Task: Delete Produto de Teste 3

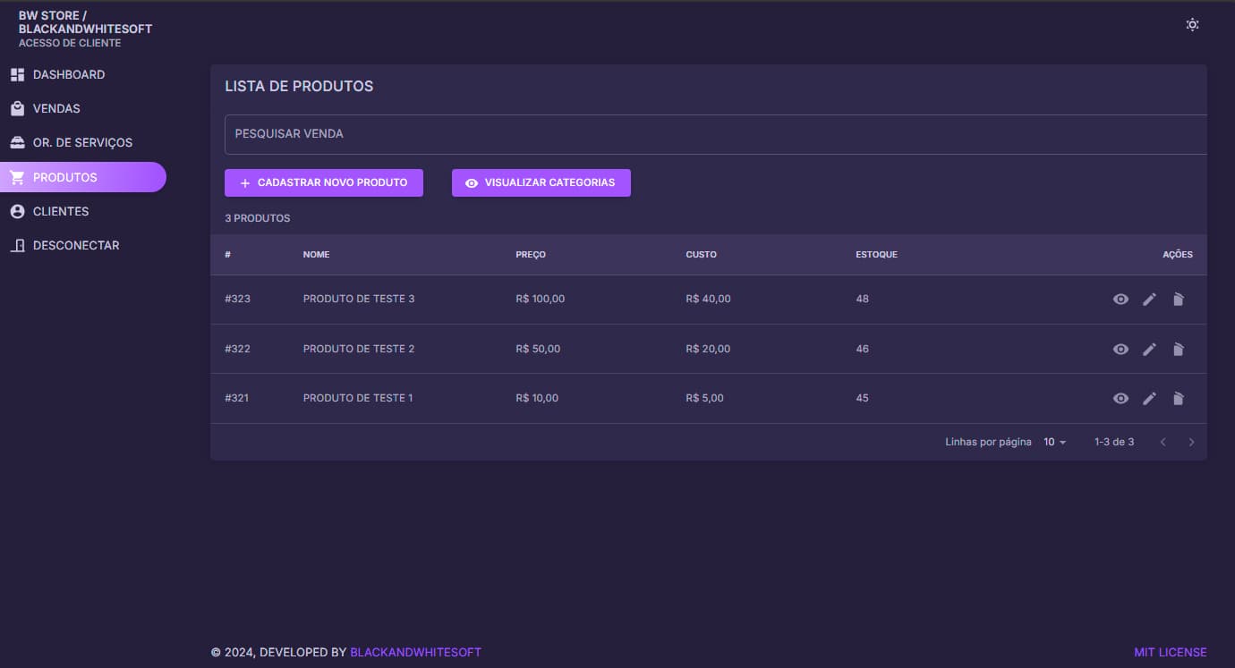Action: click(x=1178, y=300)
